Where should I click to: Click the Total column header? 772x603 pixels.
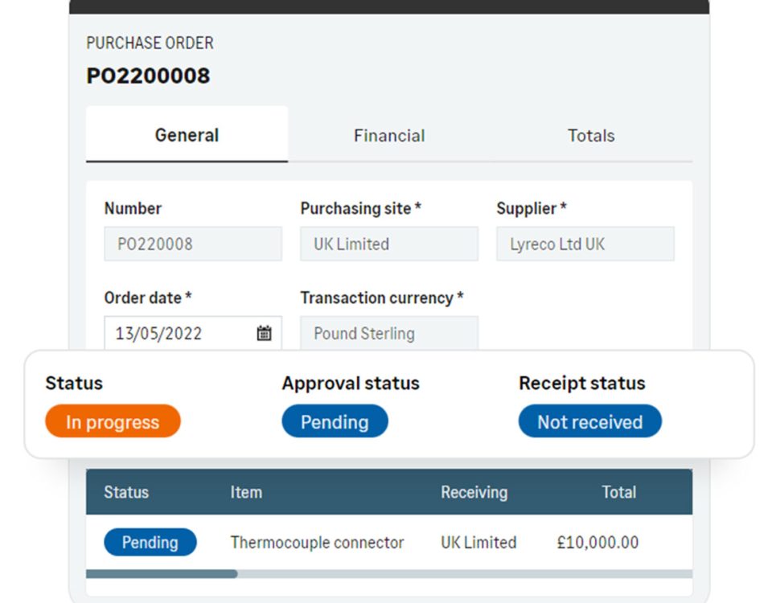pyautogui.click(x=619, y=492)
